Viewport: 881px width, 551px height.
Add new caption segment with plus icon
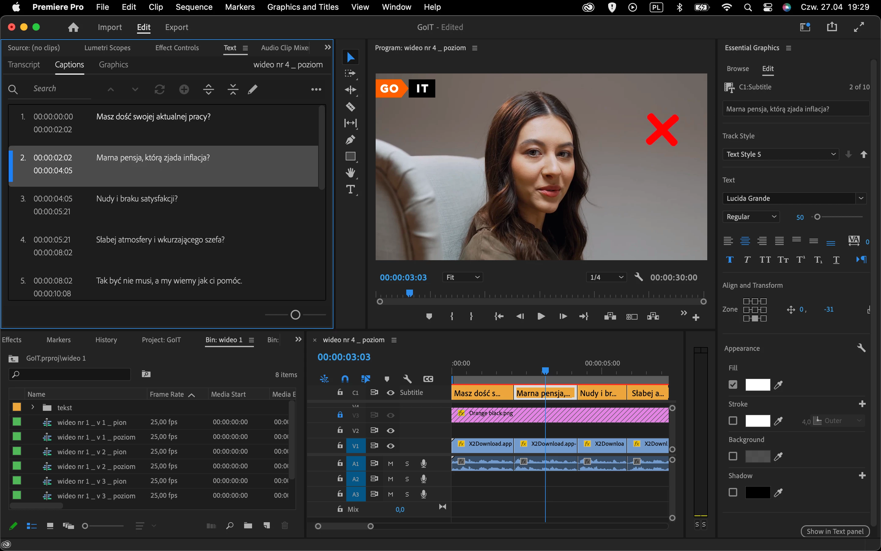click(x=184, y=89)
